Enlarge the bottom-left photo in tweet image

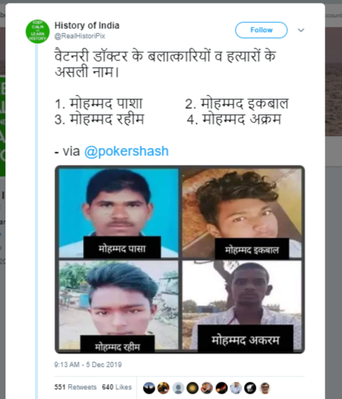point(118,305)
